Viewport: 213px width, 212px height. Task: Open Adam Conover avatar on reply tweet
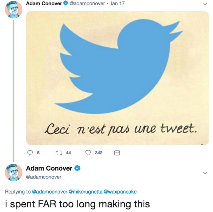point(13,173)
